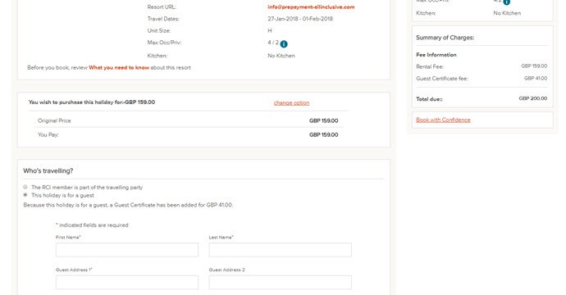The width and height of the screenshot is (566, 295).
Task: Open the info@prepayment-allinclusive.com resort link
Action: [311, 7]
